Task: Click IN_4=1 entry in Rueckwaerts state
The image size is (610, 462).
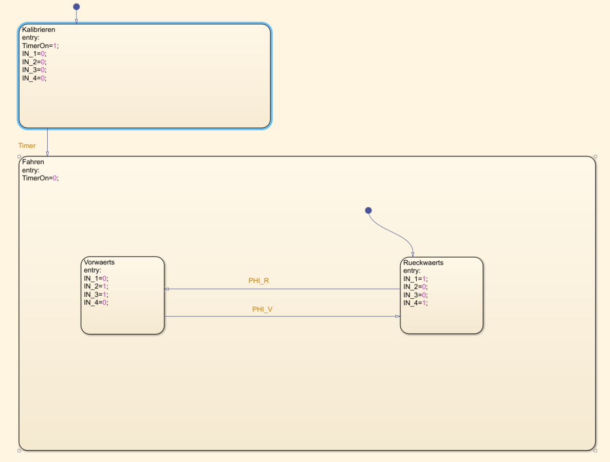Action: click(415, 303)
